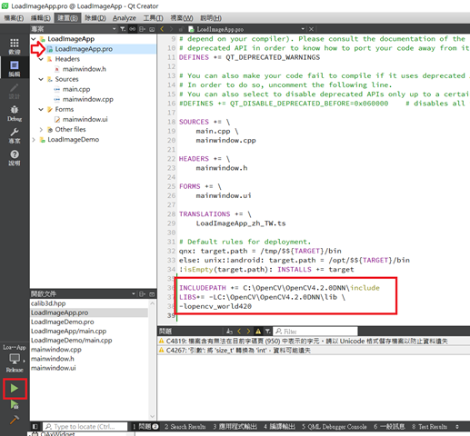Clear the Issues pane
Screen dimensions: 470x436
pos(229,332)
